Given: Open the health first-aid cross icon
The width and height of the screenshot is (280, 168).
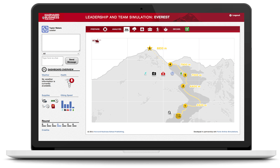Looking at the screenshot, I should [x=142, y=29].
